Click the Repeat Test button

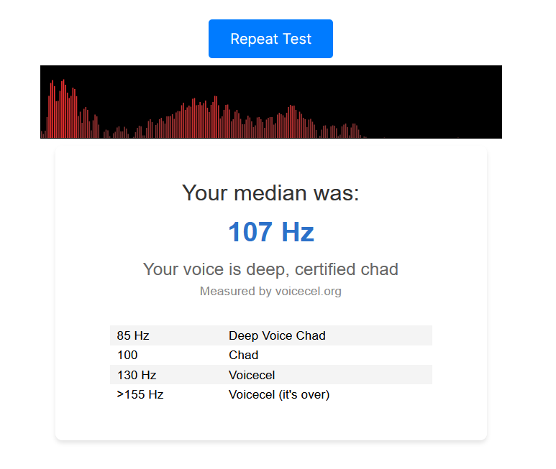coord(270,39)
